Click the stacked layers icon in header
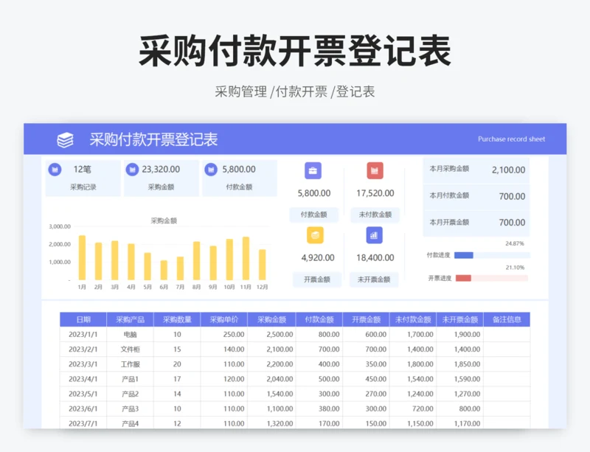 point(66,140)
